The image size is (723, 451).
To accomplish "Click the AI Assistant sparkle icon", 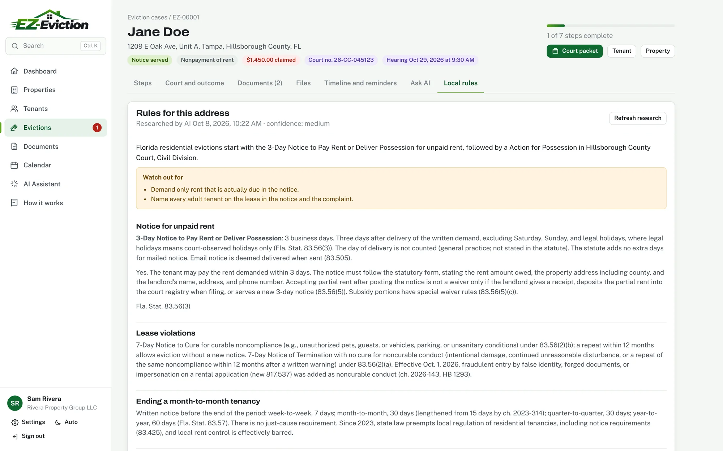I will click(x=14, y=184).
